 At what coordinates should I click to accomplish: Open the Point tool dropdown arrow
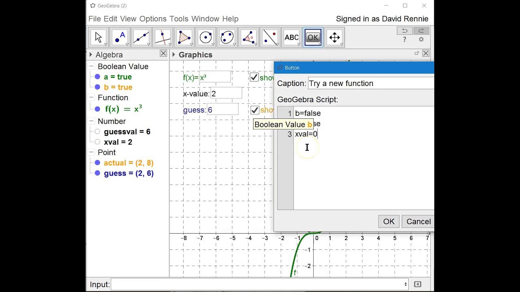(127, 44)
